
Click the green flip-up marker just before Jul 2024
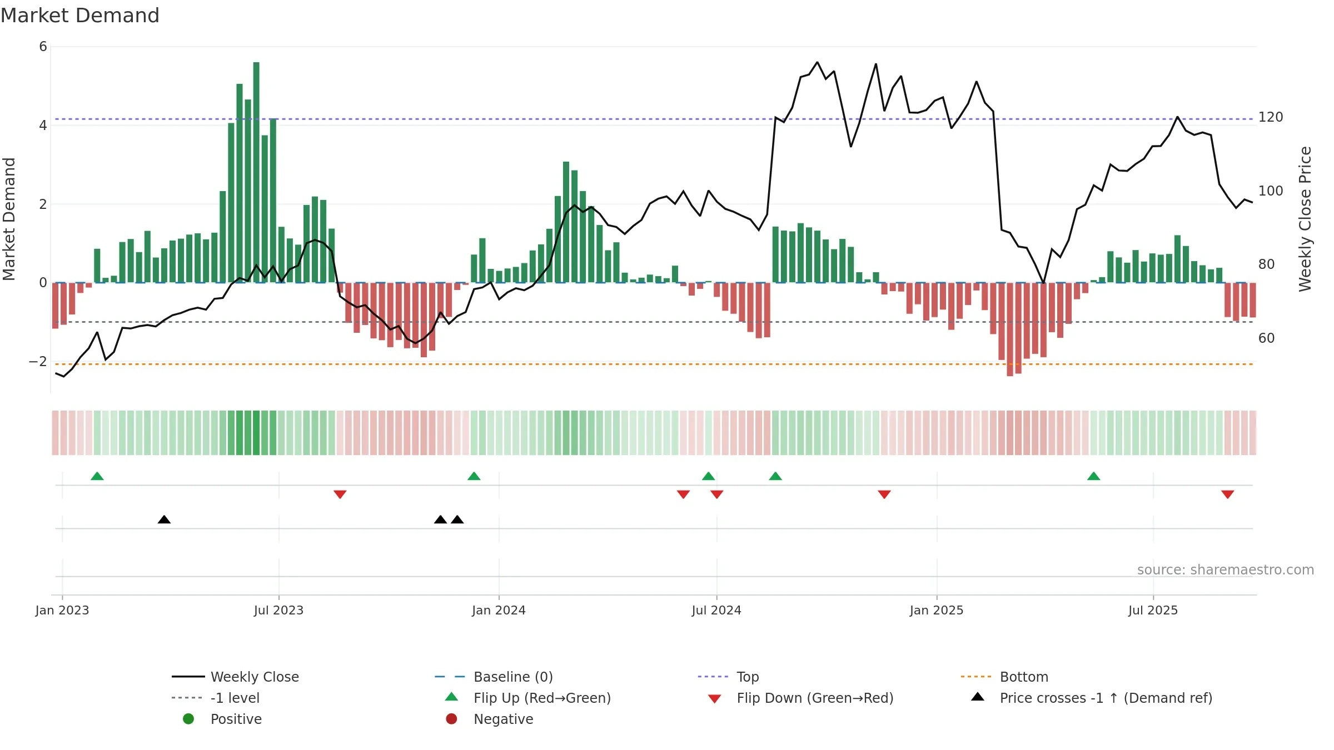click(708, 476)
